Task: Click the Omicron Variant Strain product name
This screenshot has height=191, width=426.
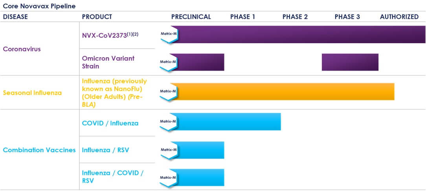Action: point(108,62)
